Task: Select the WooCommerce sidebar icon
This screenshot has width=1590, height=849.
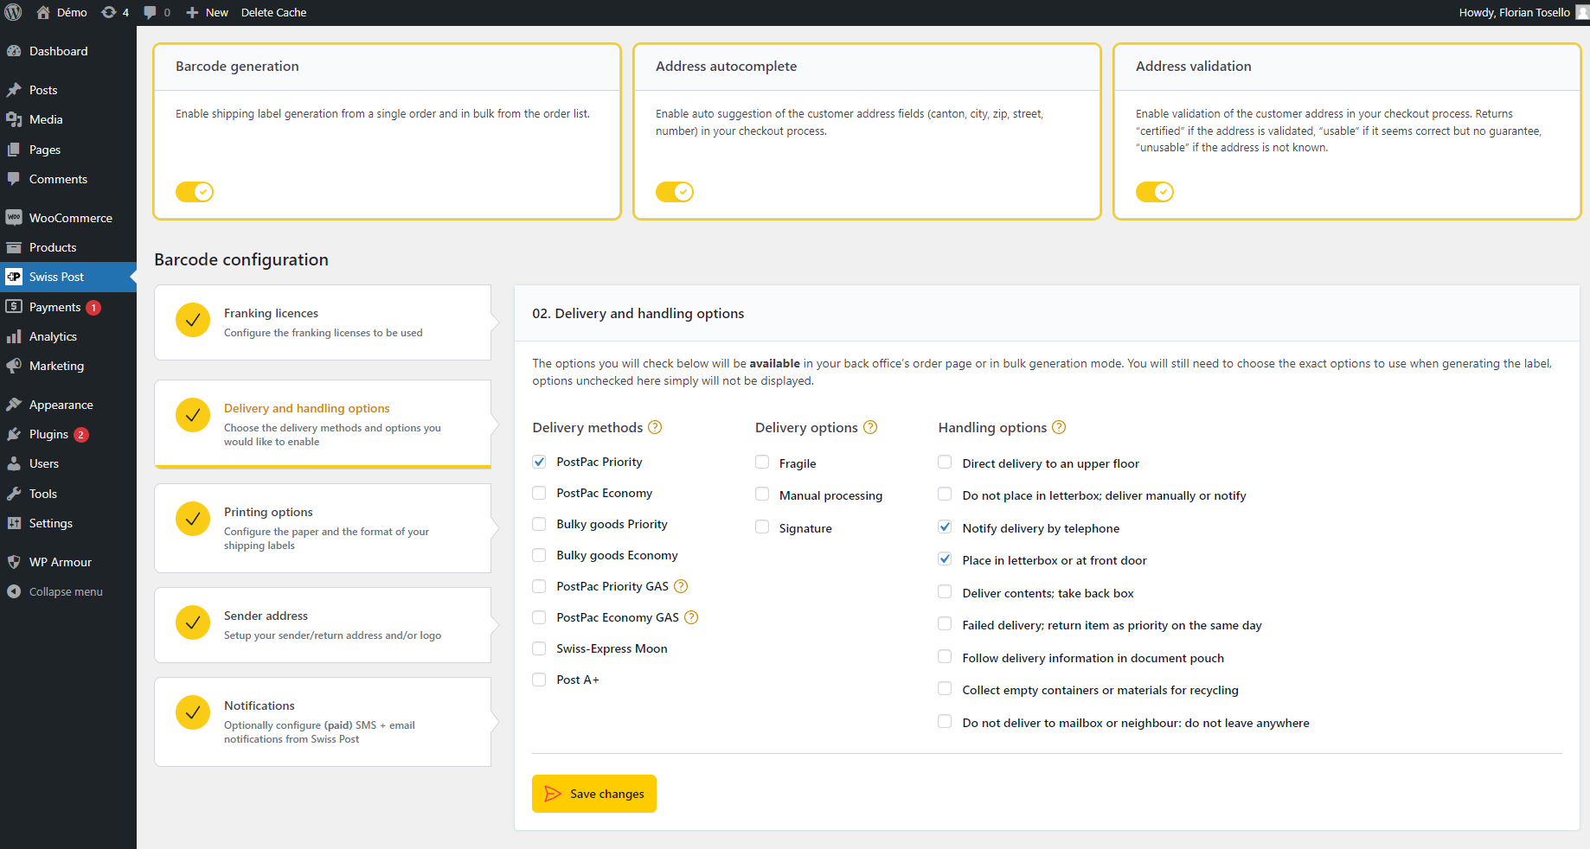Action: point(14,217)
